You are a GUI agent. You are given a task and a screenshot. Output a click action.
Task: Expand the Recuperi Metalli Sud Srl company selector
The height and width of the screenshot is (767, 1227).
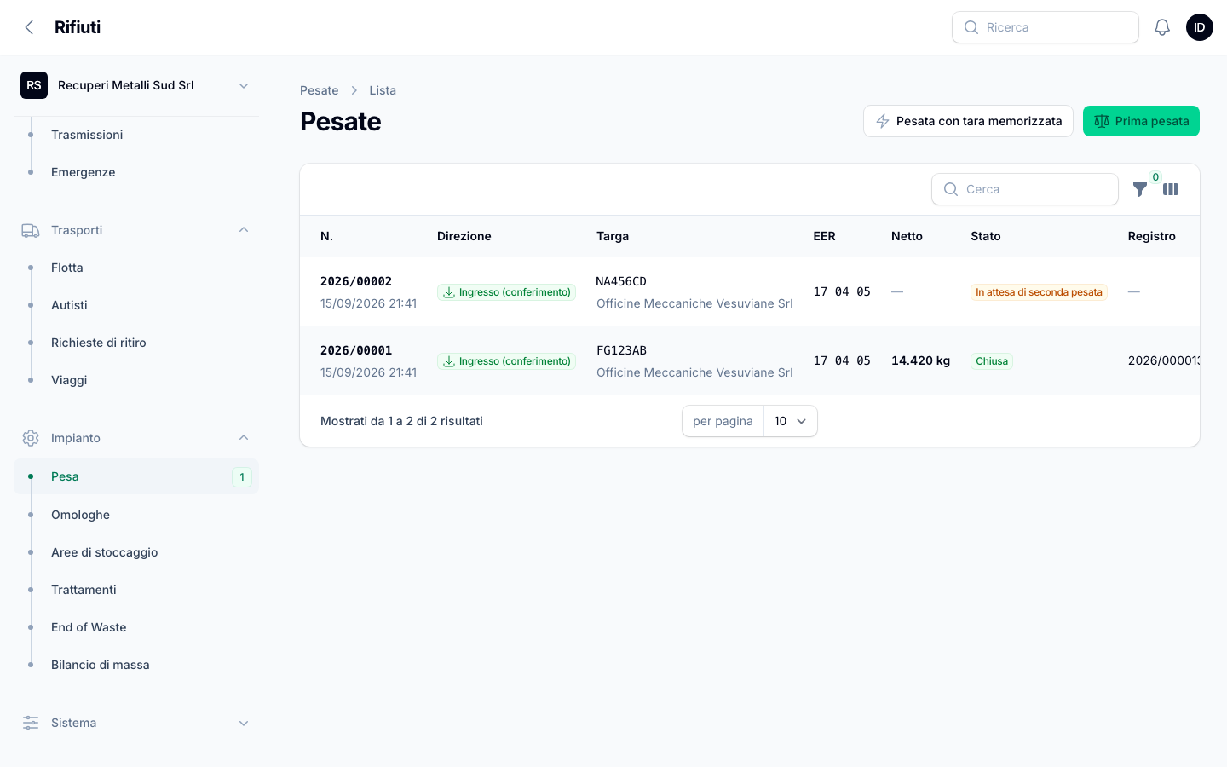pyautogui.click(x=136, y=85)
